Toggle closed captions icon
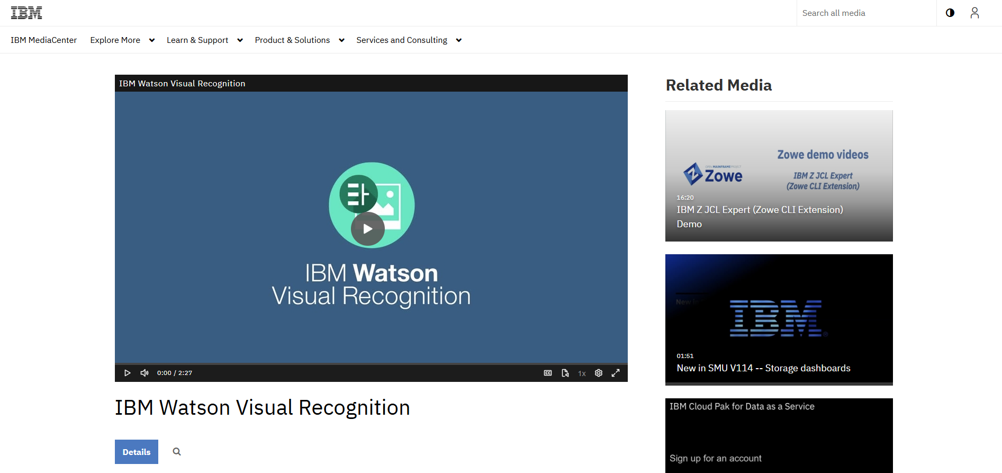Viewport: 1002px width, 473px height. point(548,373)
